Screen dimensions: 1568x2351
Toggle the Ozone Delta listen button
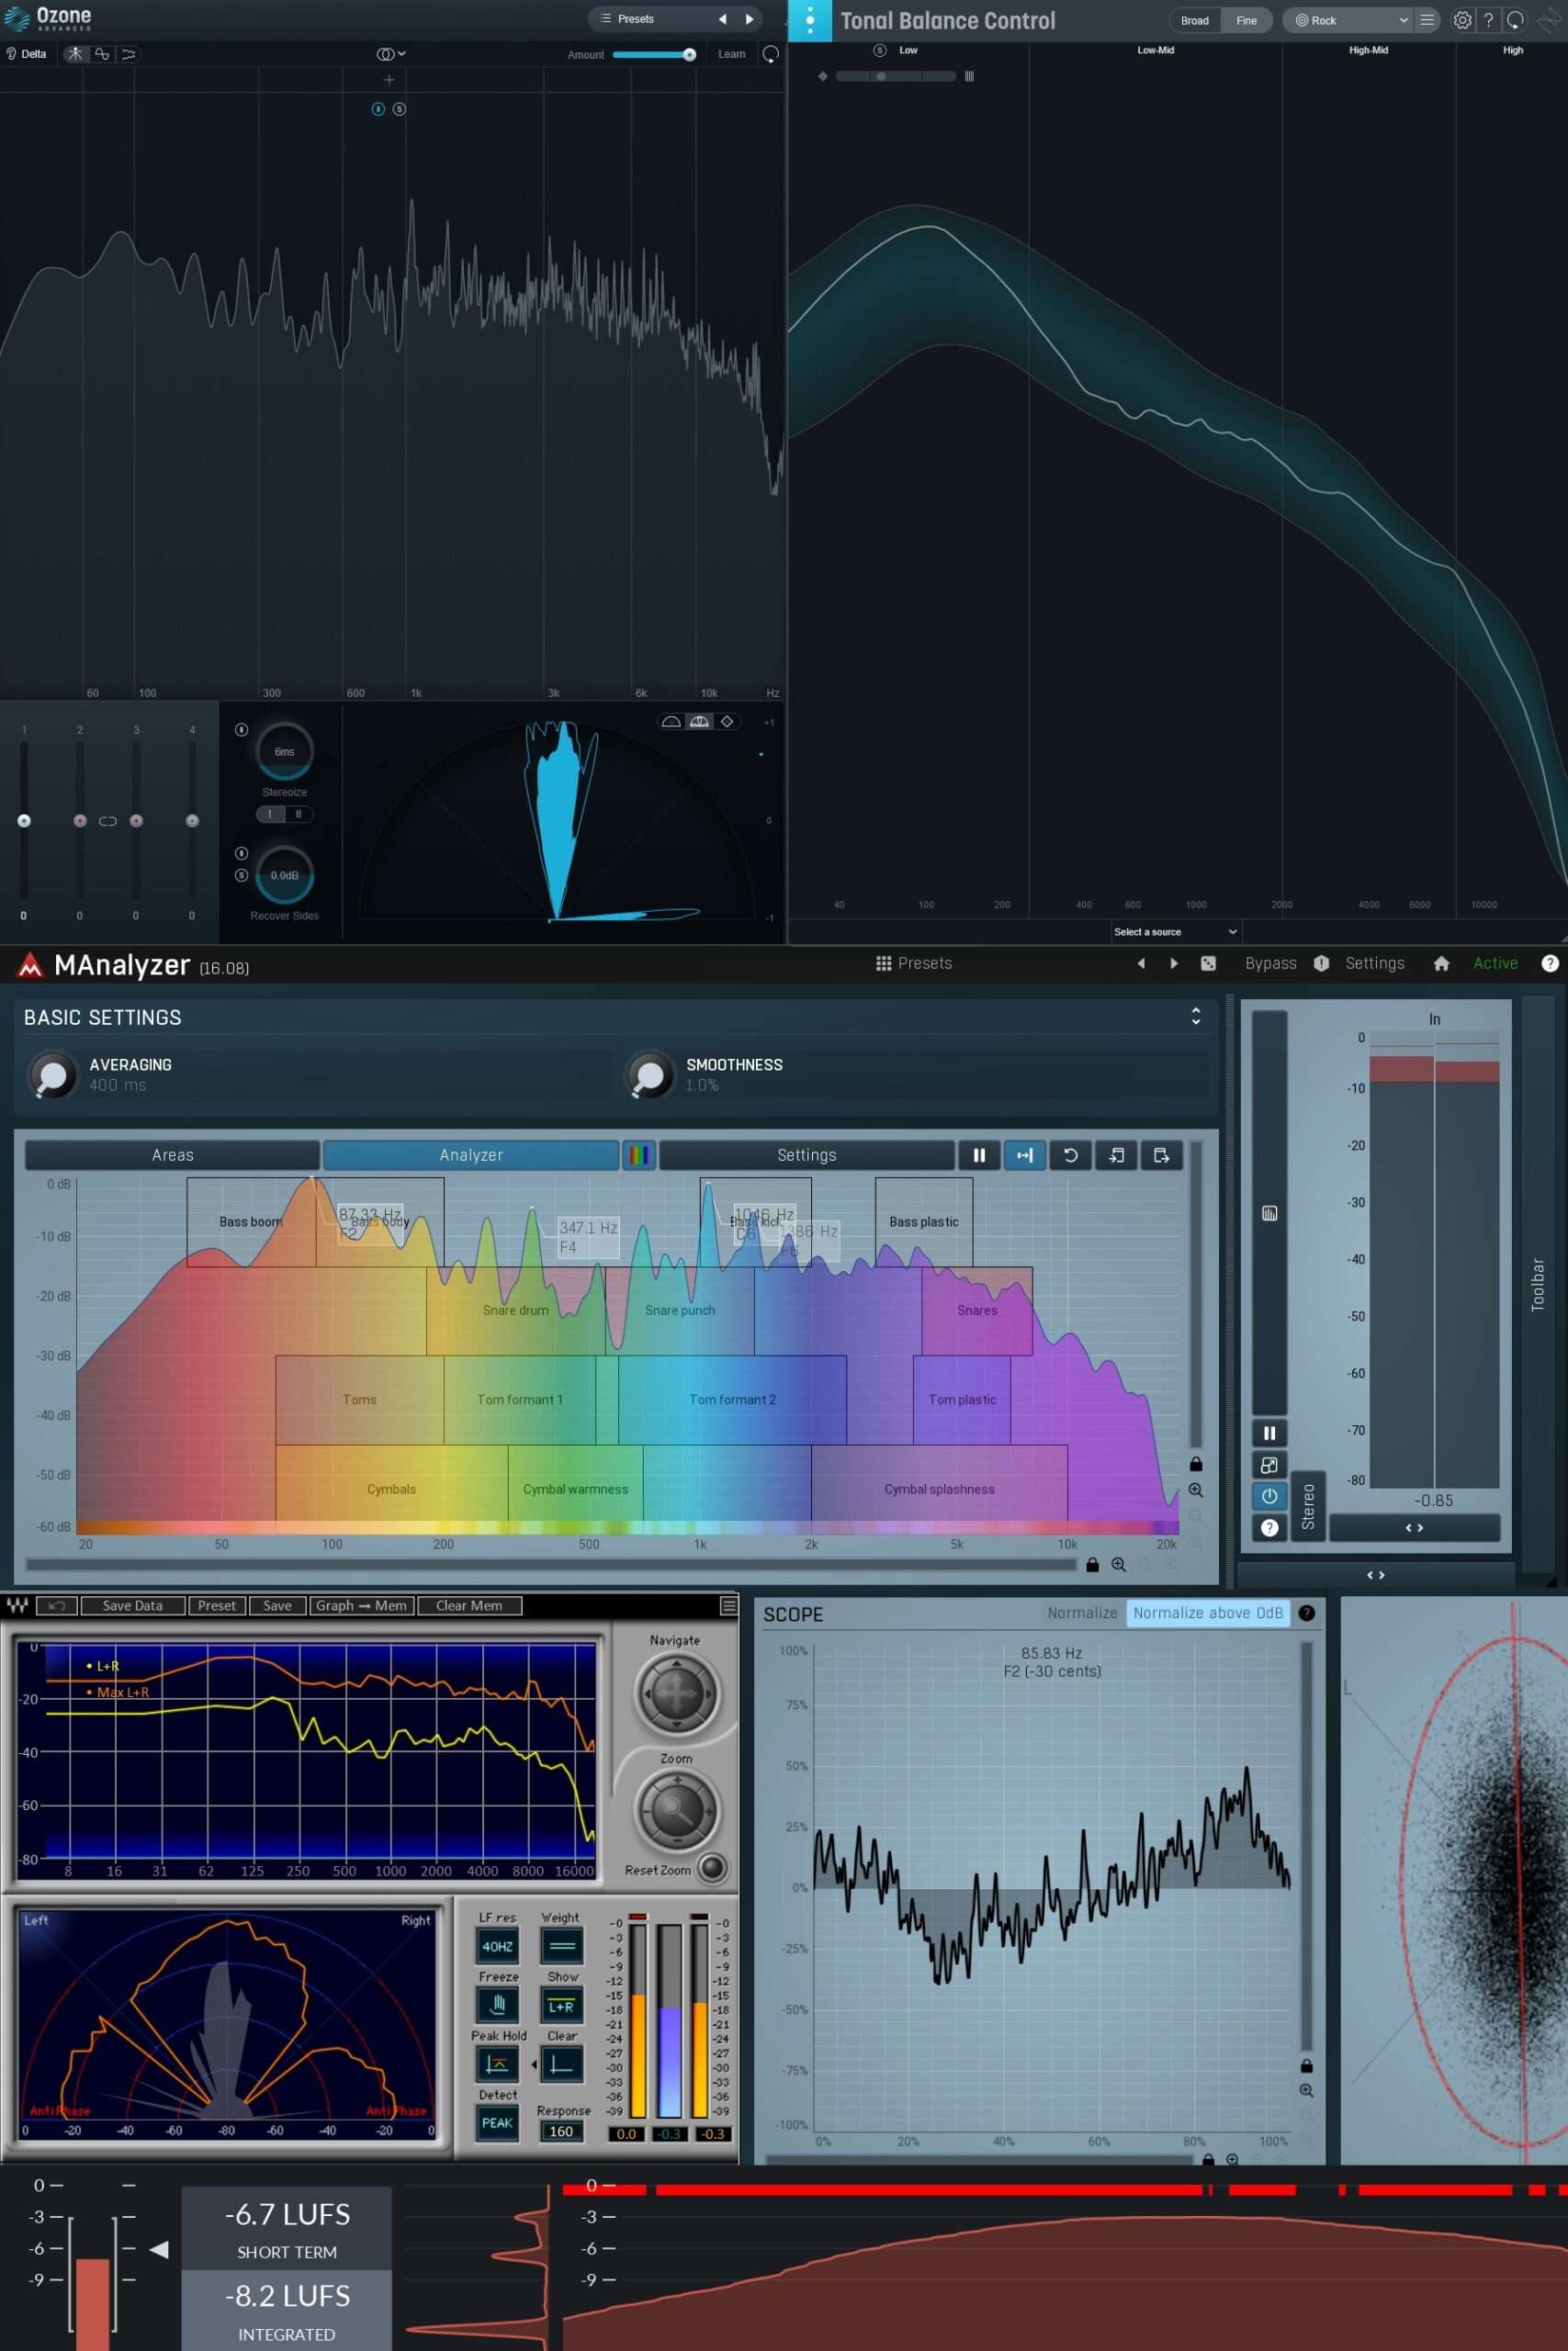27,54
